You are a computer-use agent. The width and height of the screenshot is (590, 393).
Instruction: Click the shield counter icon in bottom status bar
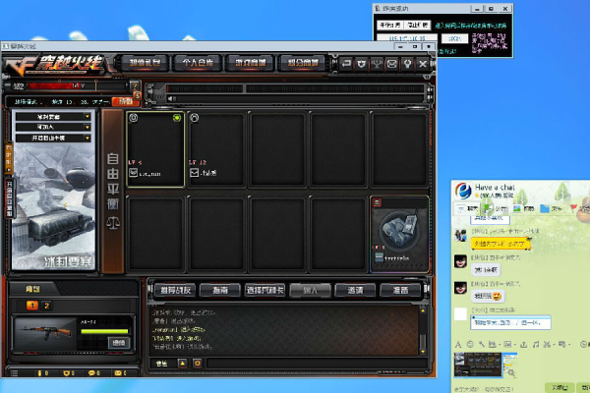pos(66,373)
